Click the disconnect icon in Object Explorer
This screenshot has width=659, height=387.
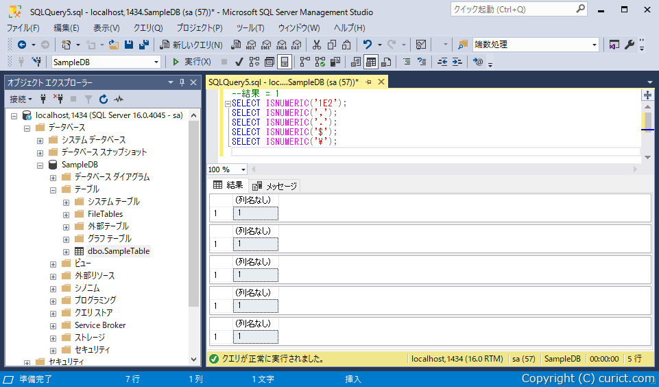(x=58, y=99)
